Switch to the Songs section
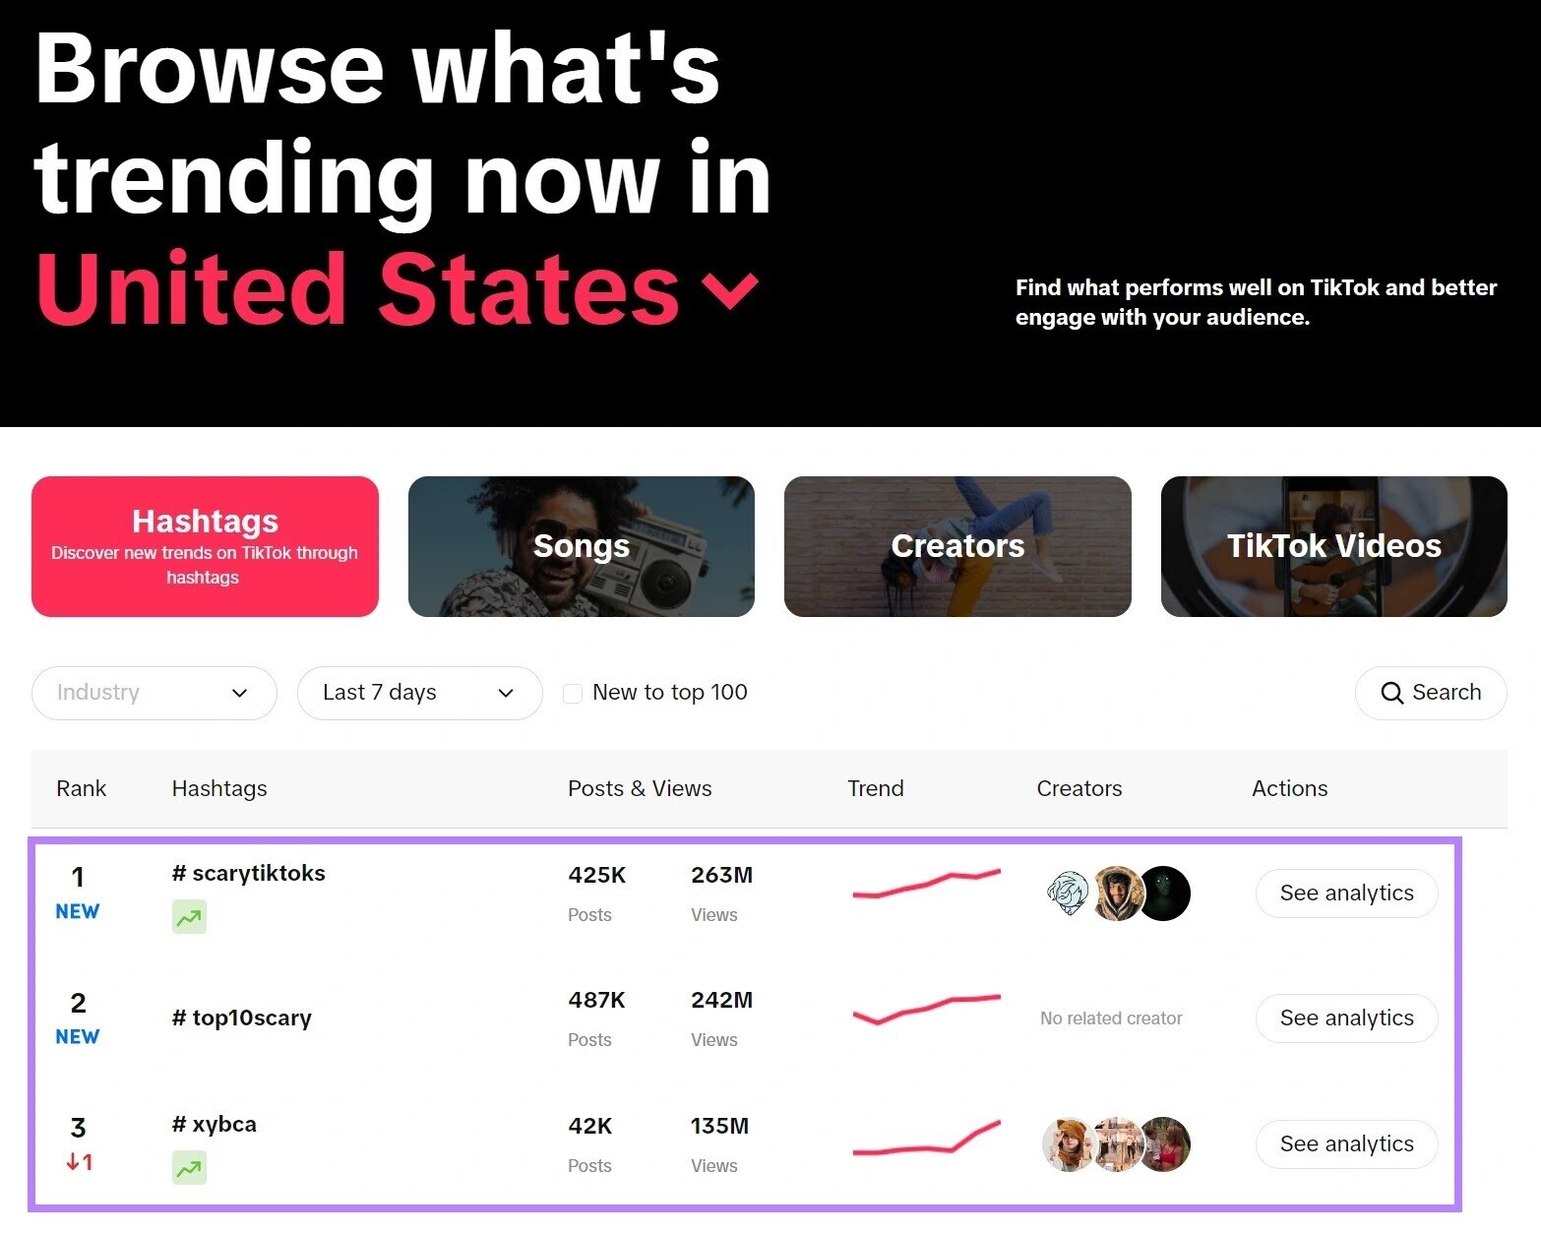The height and width of the screenshot is (1234, 1541). point(581,546)
